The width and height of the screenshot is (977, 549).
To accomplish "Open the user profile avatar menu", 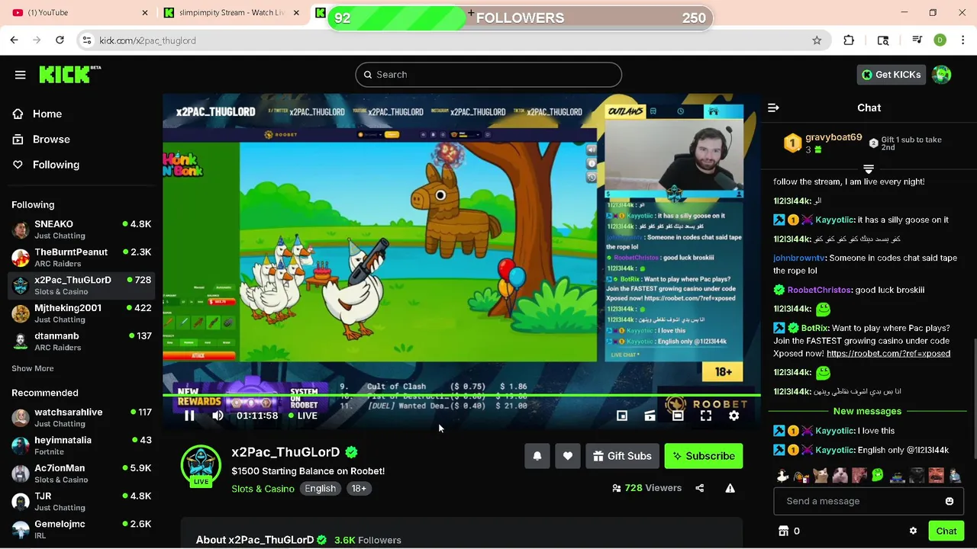I will tap(941, 75).
